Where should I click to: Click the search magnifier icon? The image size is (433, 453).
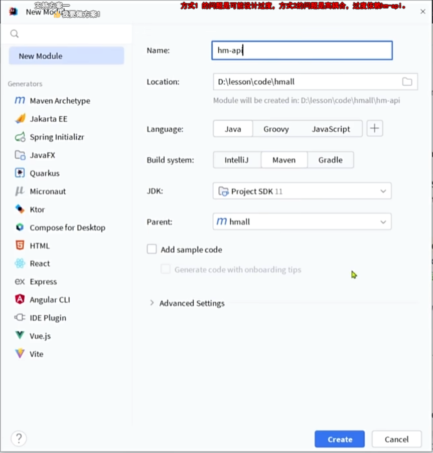[14, 34]
